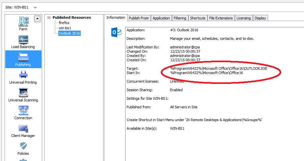Click the Last Modification By administrator@cpa value

click(185, 47)
